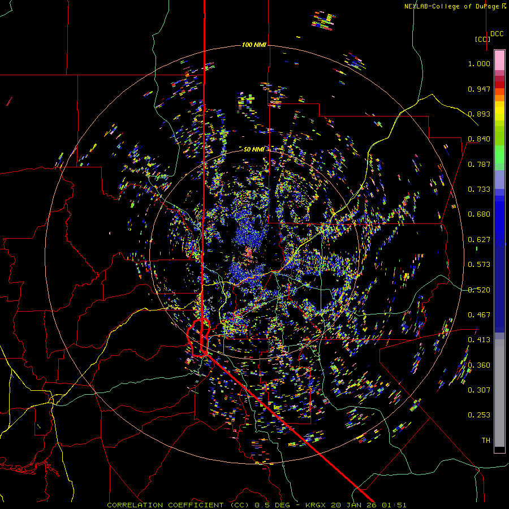
Task: Click the 0.627 value on the color scale
Action: tap(479, 240)
